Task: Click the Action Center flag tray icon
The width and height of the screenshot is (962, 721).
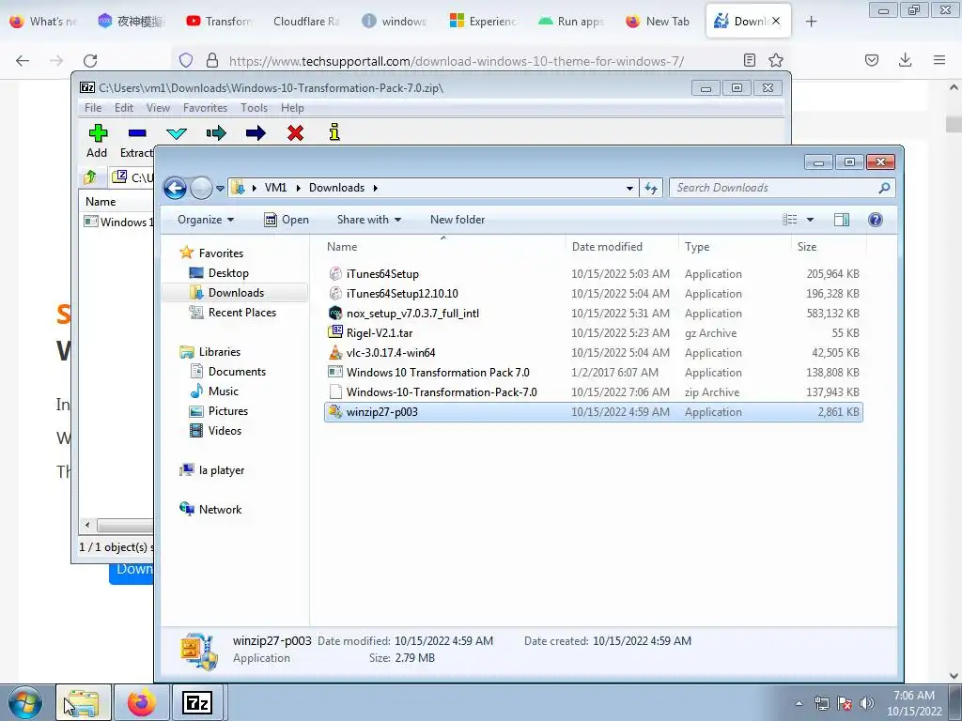Action: coord(845,703)
